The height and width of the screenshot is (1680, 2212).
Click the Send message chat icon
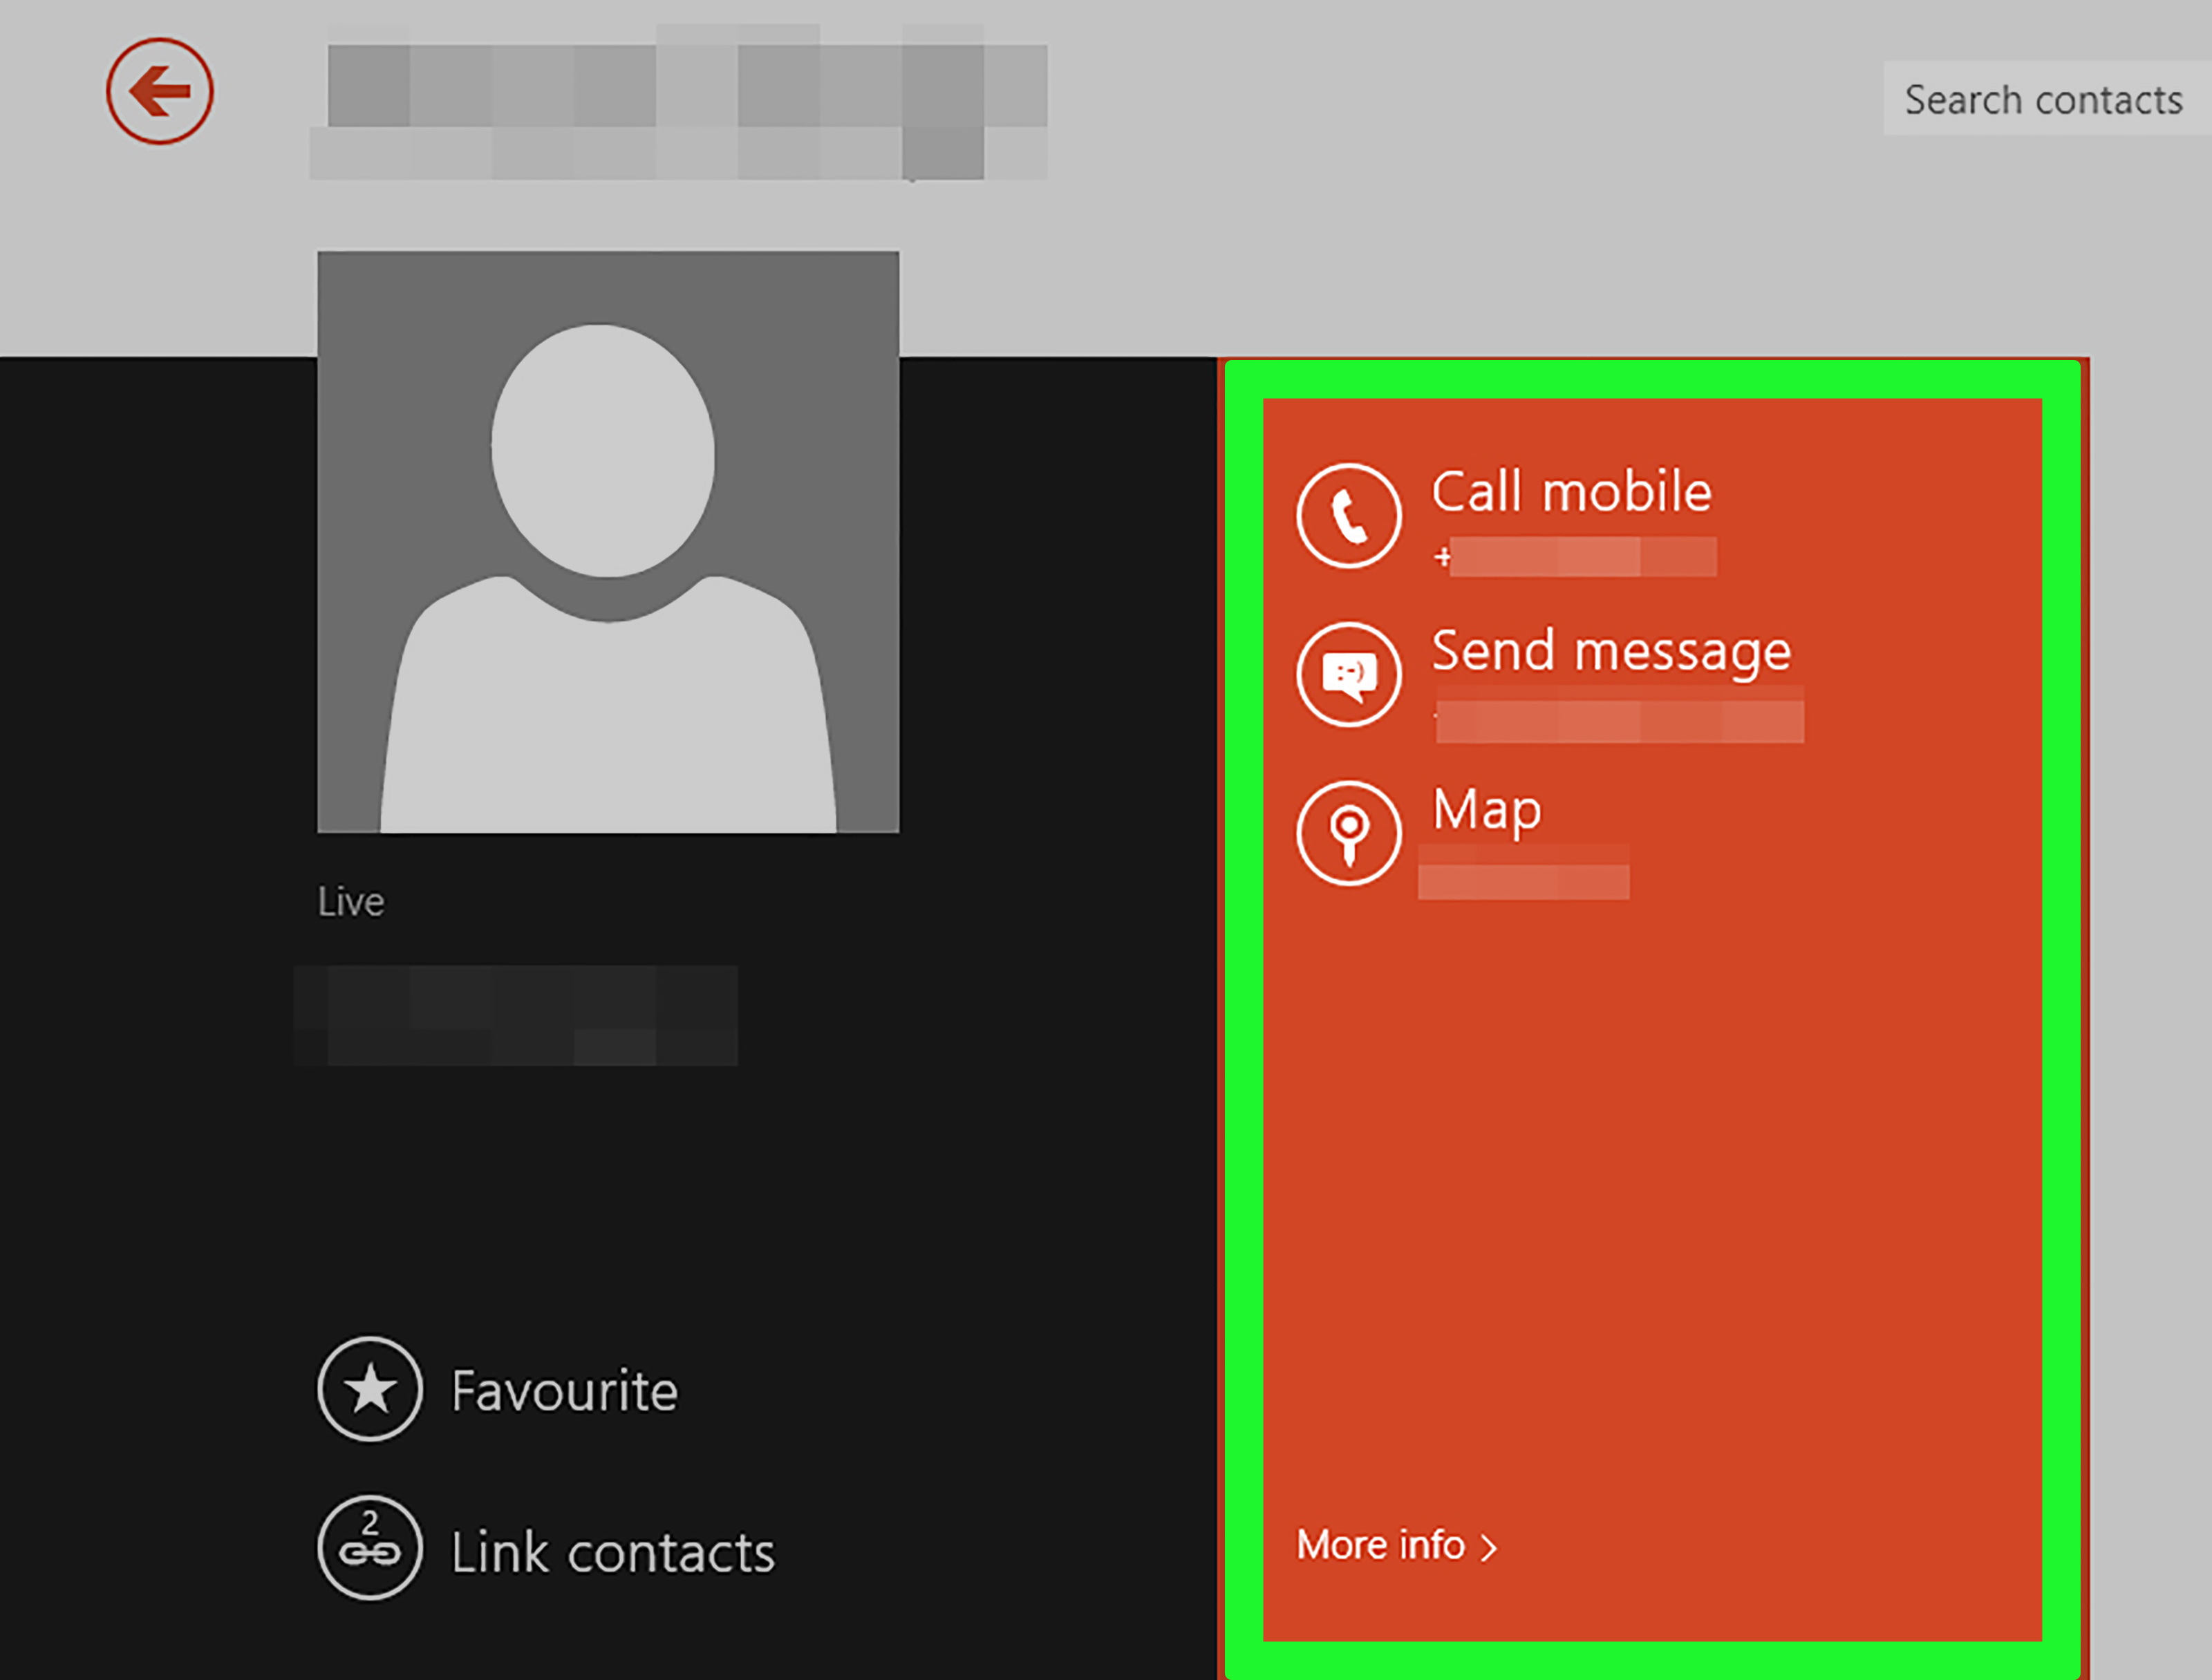(x=1349, y=674)
